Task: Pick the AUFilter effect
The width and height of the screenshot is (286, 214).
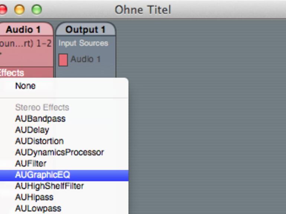Action: [31, 163]
